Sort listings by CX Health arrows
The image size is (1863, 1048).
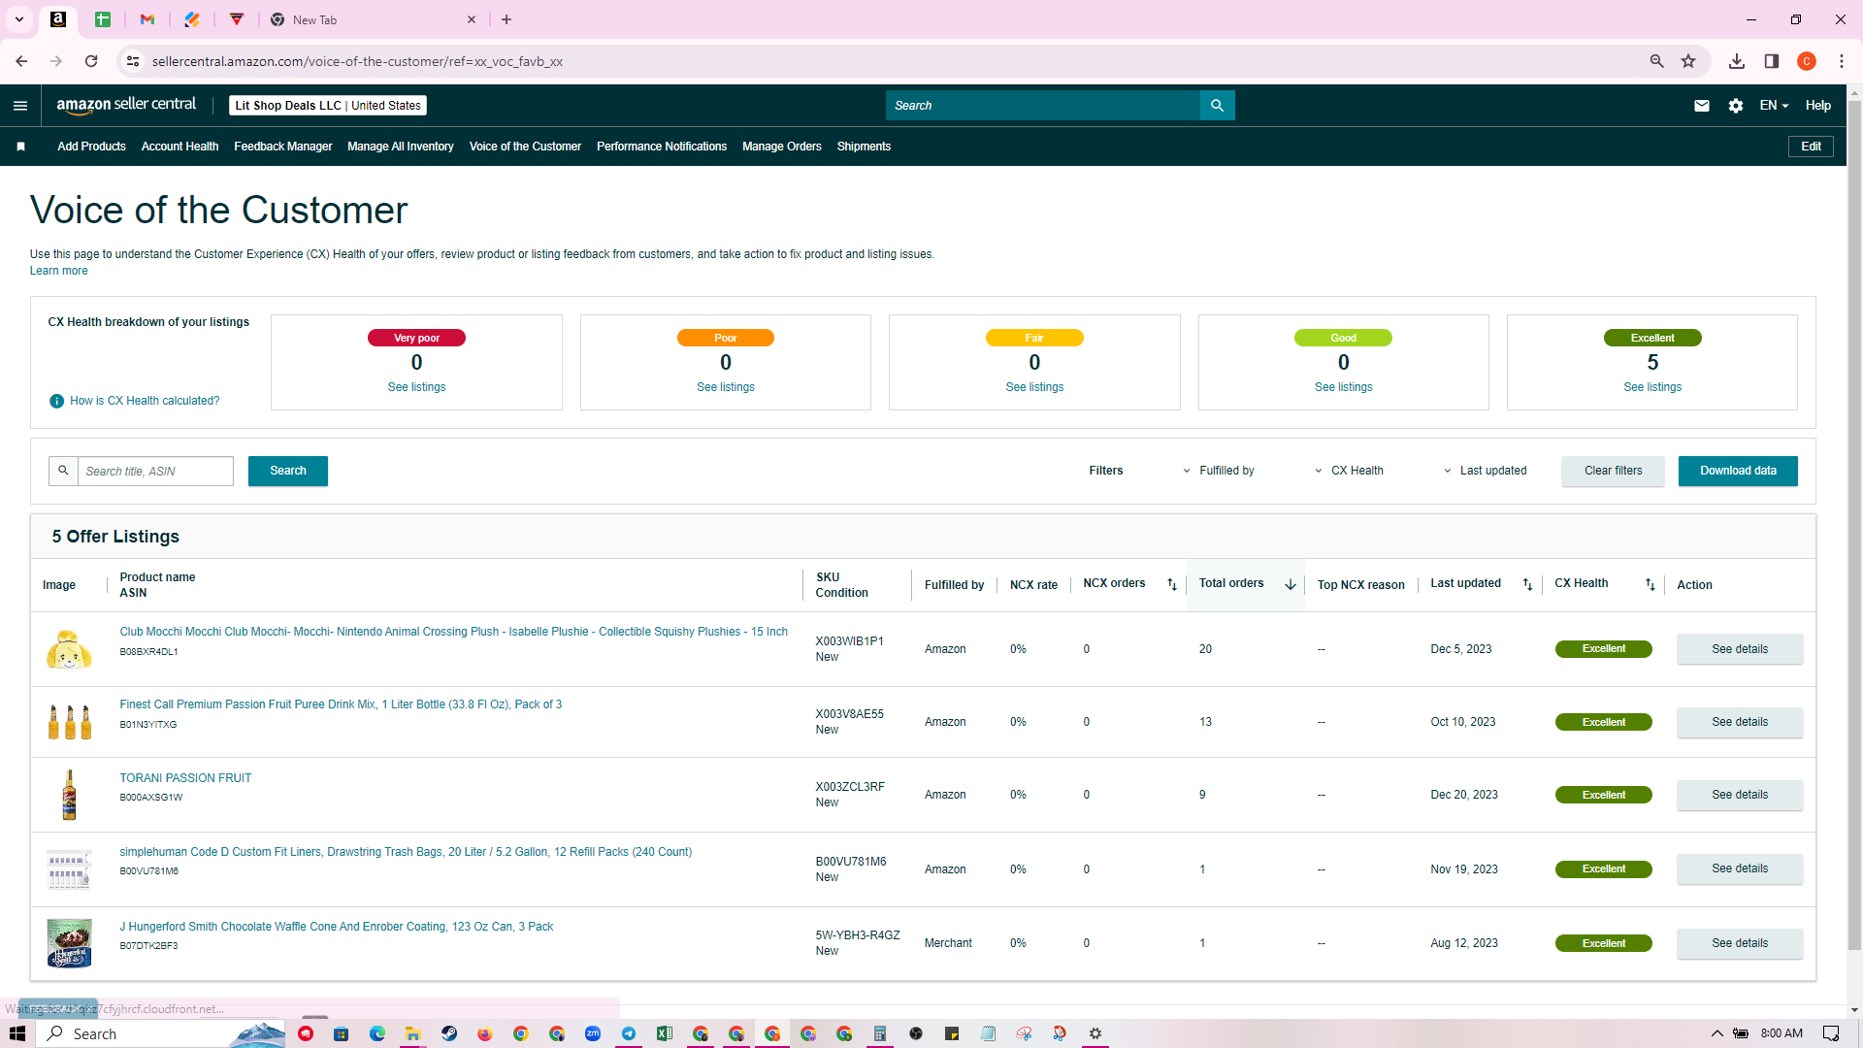pos(1650,584)
